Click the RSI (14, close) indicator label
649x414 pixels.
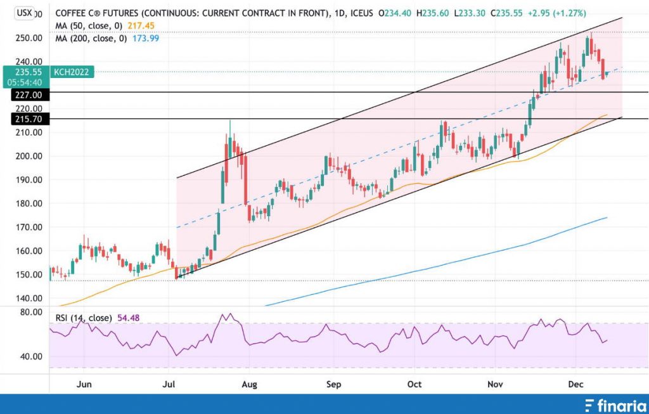(83, 318)
